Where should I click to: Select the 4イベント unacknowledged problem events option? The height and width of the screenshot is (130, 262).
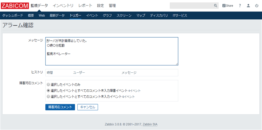48,91
